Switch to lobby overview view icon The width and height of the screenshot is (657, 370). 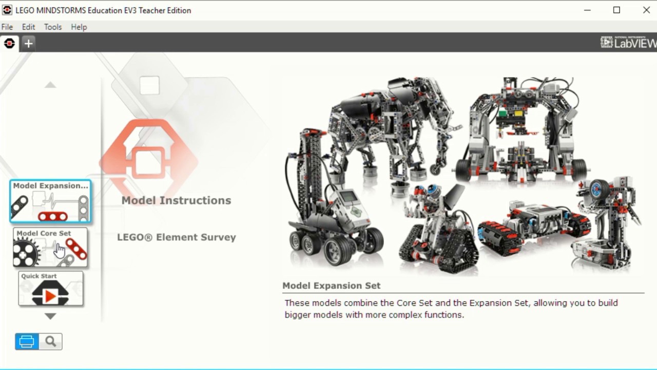pos(27,342)
